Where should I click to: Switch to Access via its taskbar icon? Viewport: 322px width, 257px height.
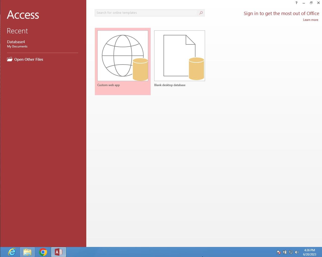pyautogui.click(x=59, y=252)
